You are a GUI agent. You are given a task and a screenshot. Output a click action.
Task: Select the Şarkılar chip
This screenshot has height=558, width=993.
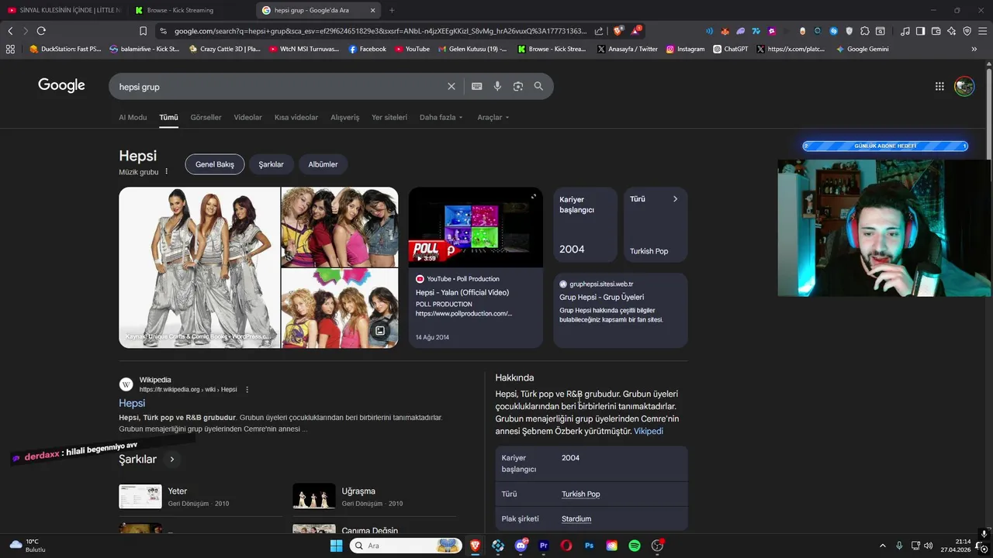click(x=272, y=164)
